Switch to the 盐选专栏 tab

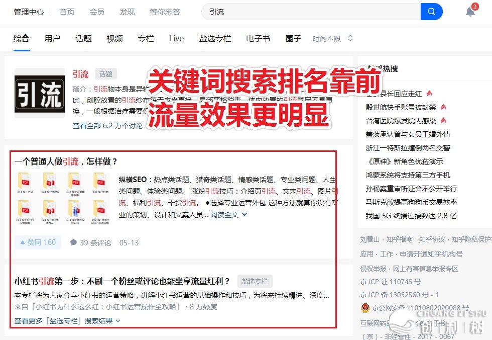click(x=215, y=39)
